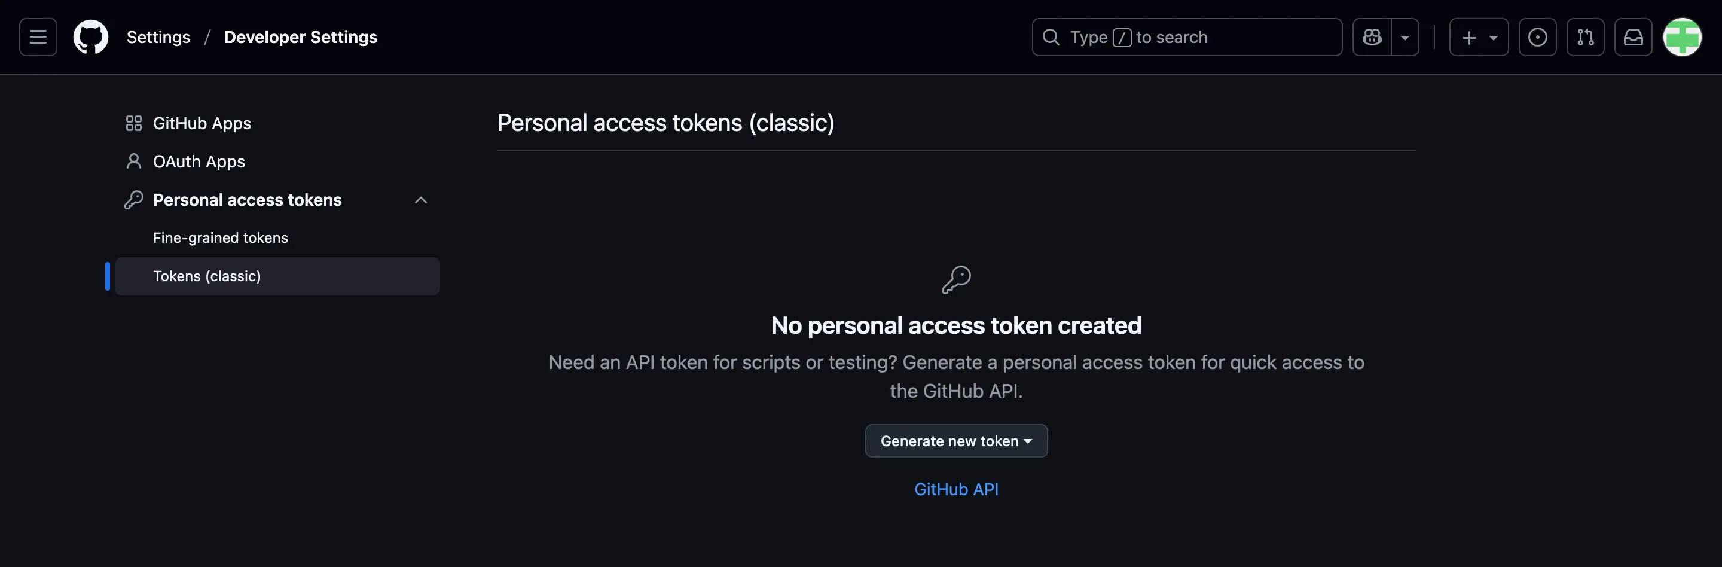
Task: Click the search magnifier icon
Action: click(x=1051, y=36)
